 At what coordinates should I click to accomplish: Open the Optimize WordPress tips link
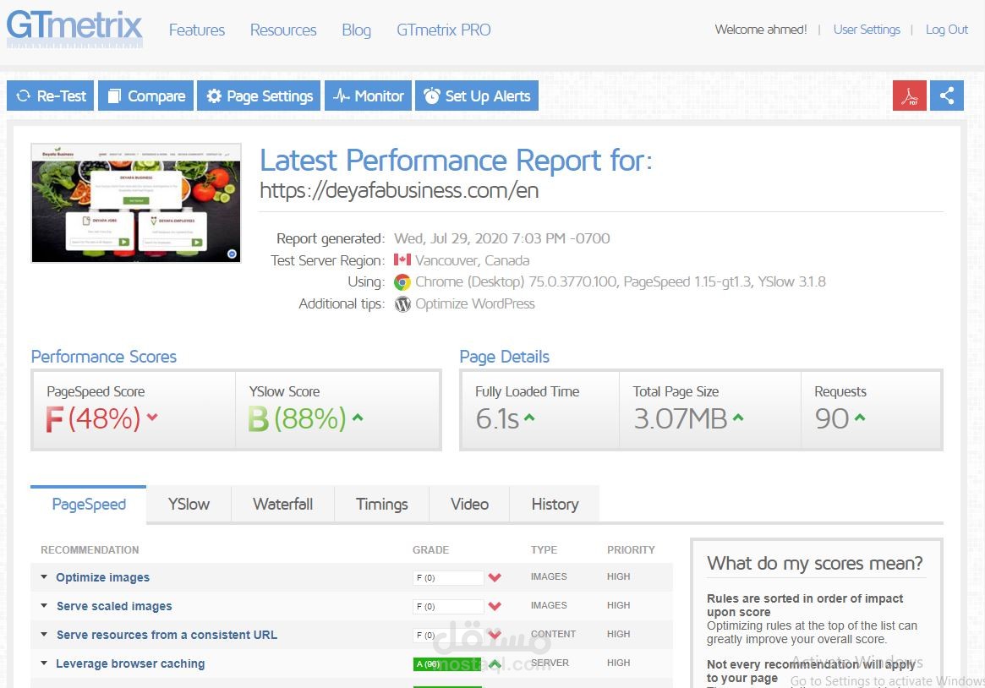coord(475,303)
